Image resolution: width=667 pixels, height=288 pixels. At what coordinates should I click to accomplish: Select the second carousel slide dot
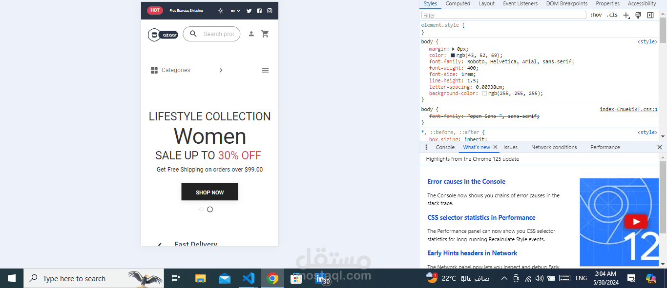(x=210, y=209)
